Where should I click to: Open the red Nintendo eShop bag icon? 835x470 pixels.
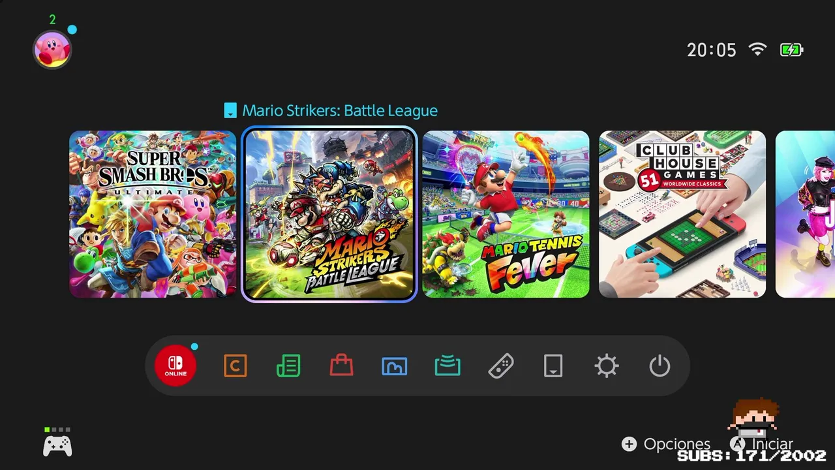click(341, 366)
